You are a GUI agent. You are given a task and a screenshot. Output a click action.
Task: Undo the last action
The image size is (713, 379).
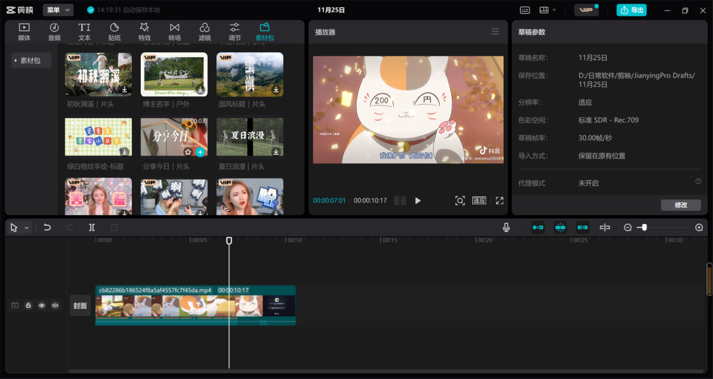(x=48, y=228)
